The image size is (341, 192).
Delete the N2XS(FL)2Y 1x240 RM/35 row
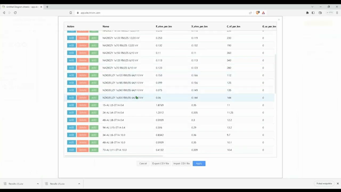[83, 90]
